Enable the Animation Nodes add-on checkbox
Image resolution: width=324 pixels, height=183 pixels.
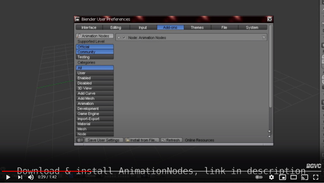(x=124, y=38)
